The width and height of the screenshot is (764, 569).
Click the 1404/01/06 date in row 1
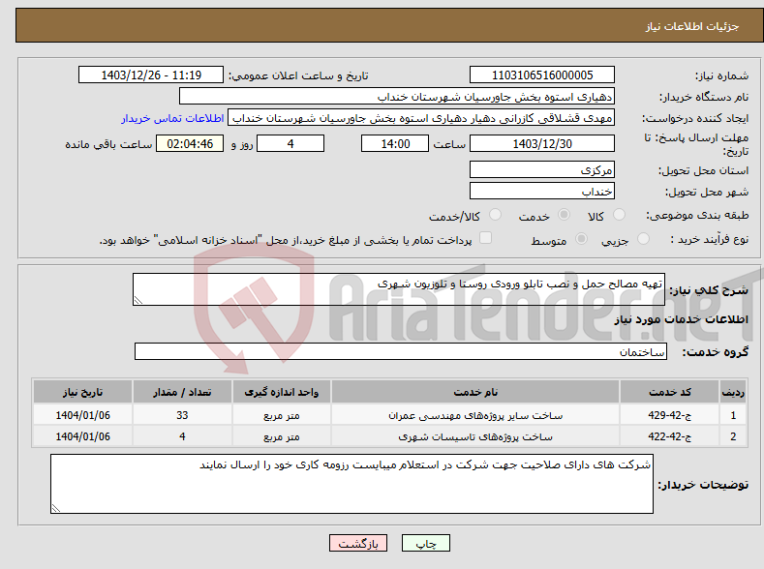point(83,415)
